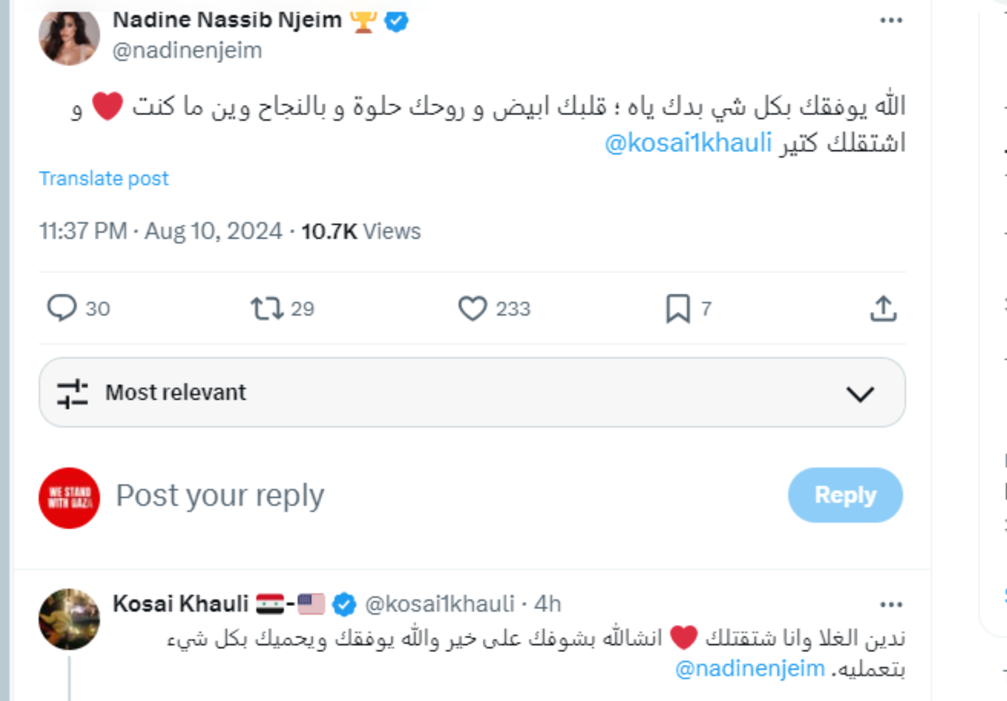Click the Most relevant sorting label
Image resolution: width=1007 pixels, height=701 pixels.
click(x=176, y=393)
